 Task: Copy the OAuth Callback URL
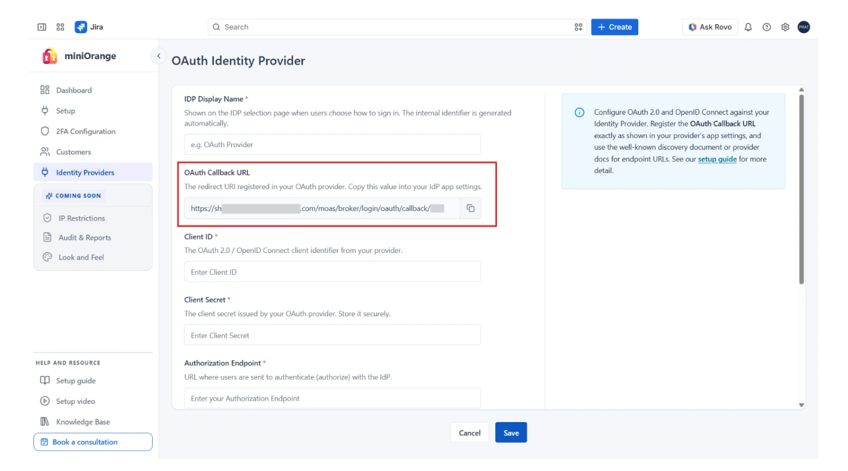point(470,208)
